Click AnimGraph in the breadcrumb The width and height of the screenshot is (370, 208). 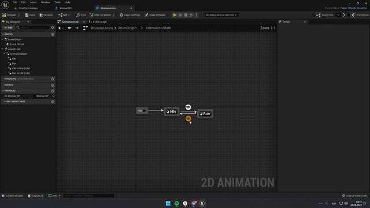[127, 28]
